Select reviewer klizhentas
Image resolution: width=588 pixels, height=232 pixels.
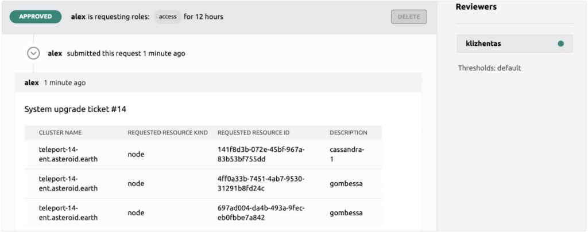[x=514, y=44]
